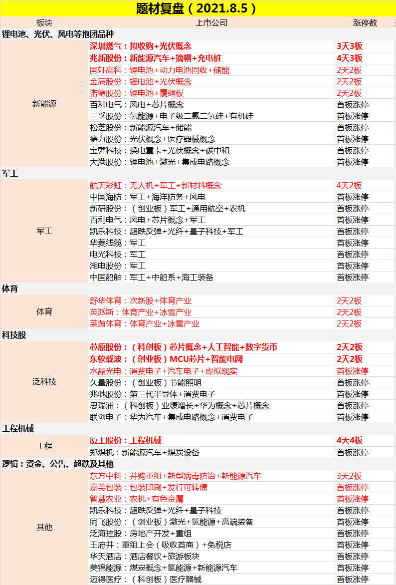Screen dimensions: 396x585
Task: Click the 德力股份 row text
Action: tap(153, 139)
